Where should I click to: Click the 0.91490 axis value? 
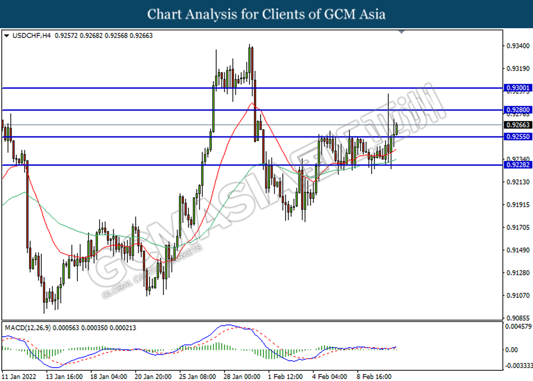518,250
